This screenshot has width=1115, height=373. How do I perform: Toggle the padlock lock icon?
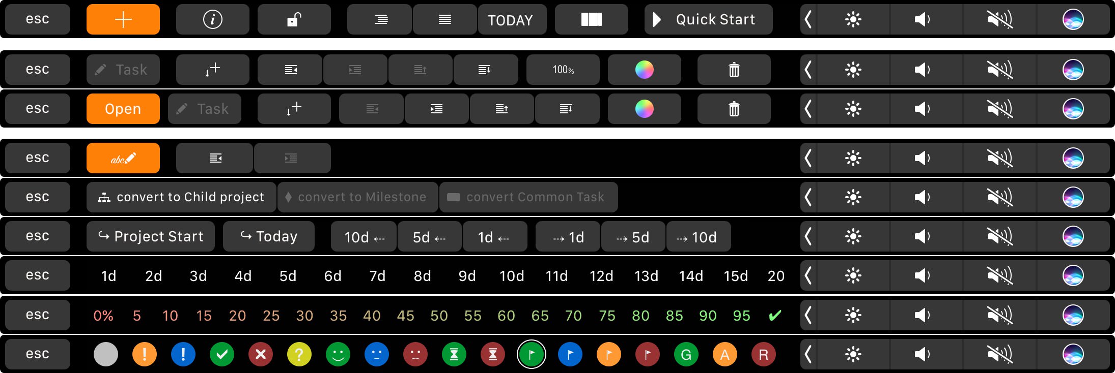click(x=294, y=20)
